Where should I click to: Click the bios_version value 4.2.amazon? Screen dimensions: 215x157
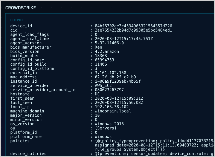[x=107, y=52]
